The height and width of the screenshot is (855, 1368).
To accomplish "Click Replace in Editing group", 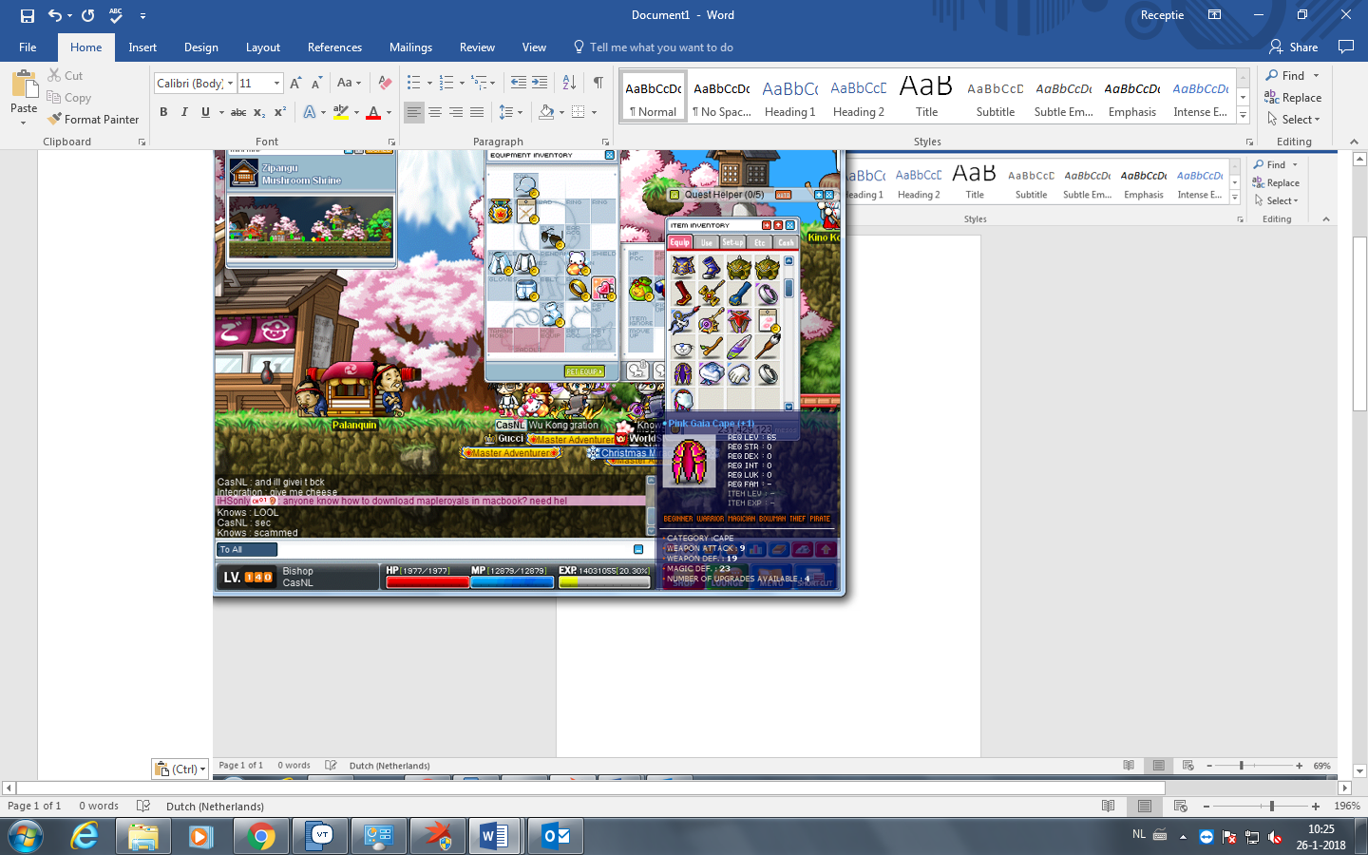I will point(1293,97).
